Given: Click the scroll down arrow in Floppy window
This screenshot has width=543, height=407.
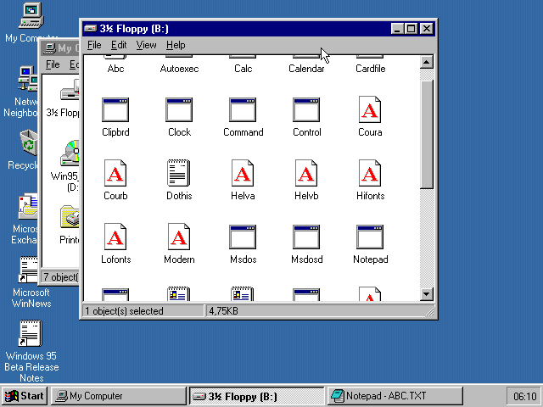Looking at the screenshot, I should coord(427,294).
